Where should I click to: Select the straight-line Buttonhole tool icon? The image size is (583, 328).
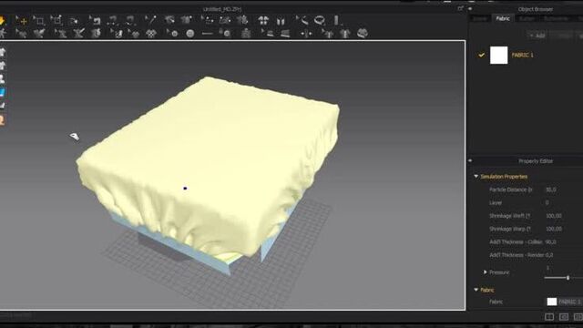(207, 34)
